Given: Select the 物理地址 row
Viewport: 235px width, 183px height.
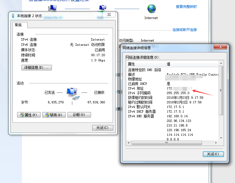Looking at the screenshot, I should 172,79.
